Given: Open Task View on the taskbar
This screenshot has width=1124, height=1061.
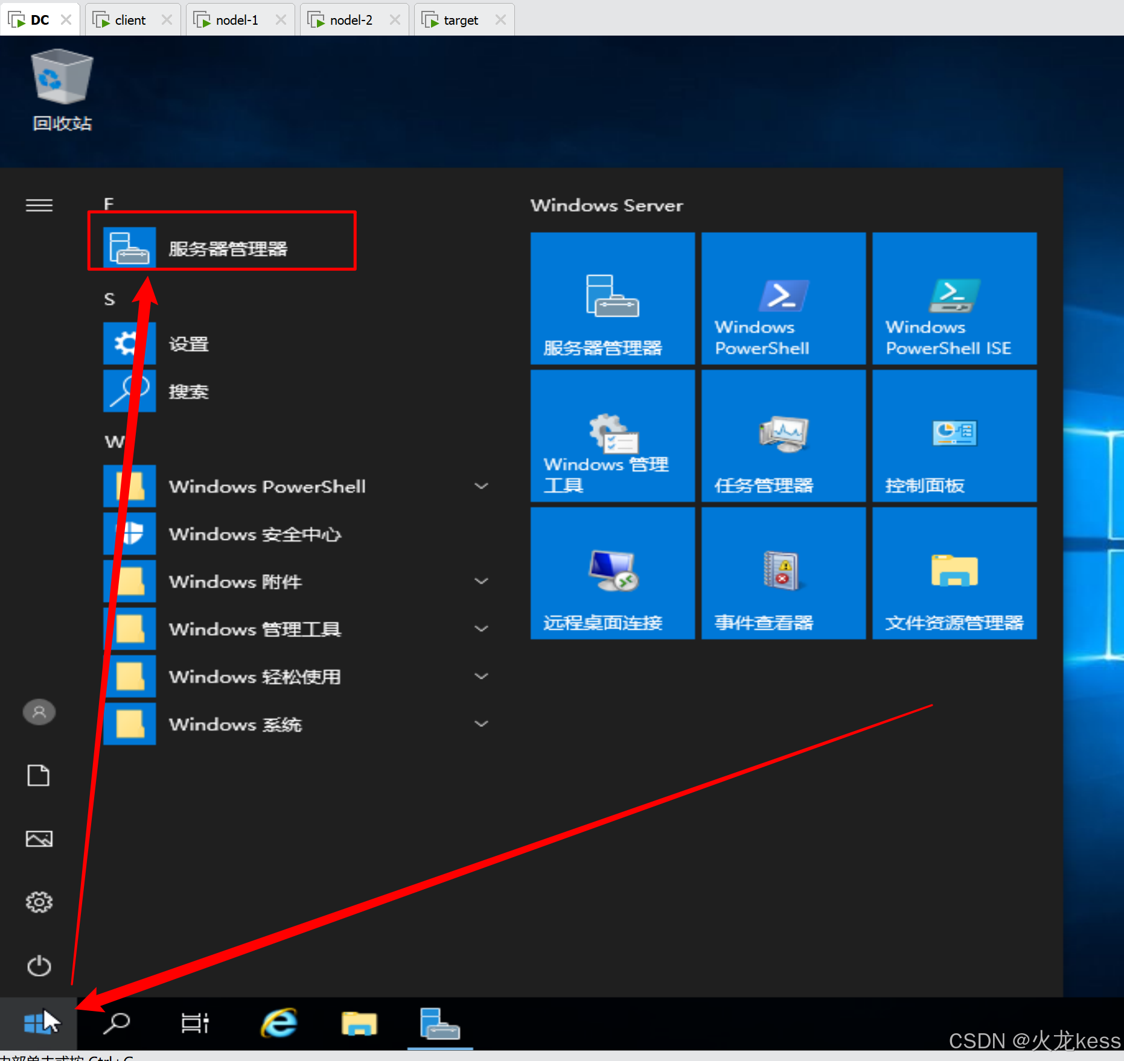Looking at the screenshot, I should point(195,1024).
